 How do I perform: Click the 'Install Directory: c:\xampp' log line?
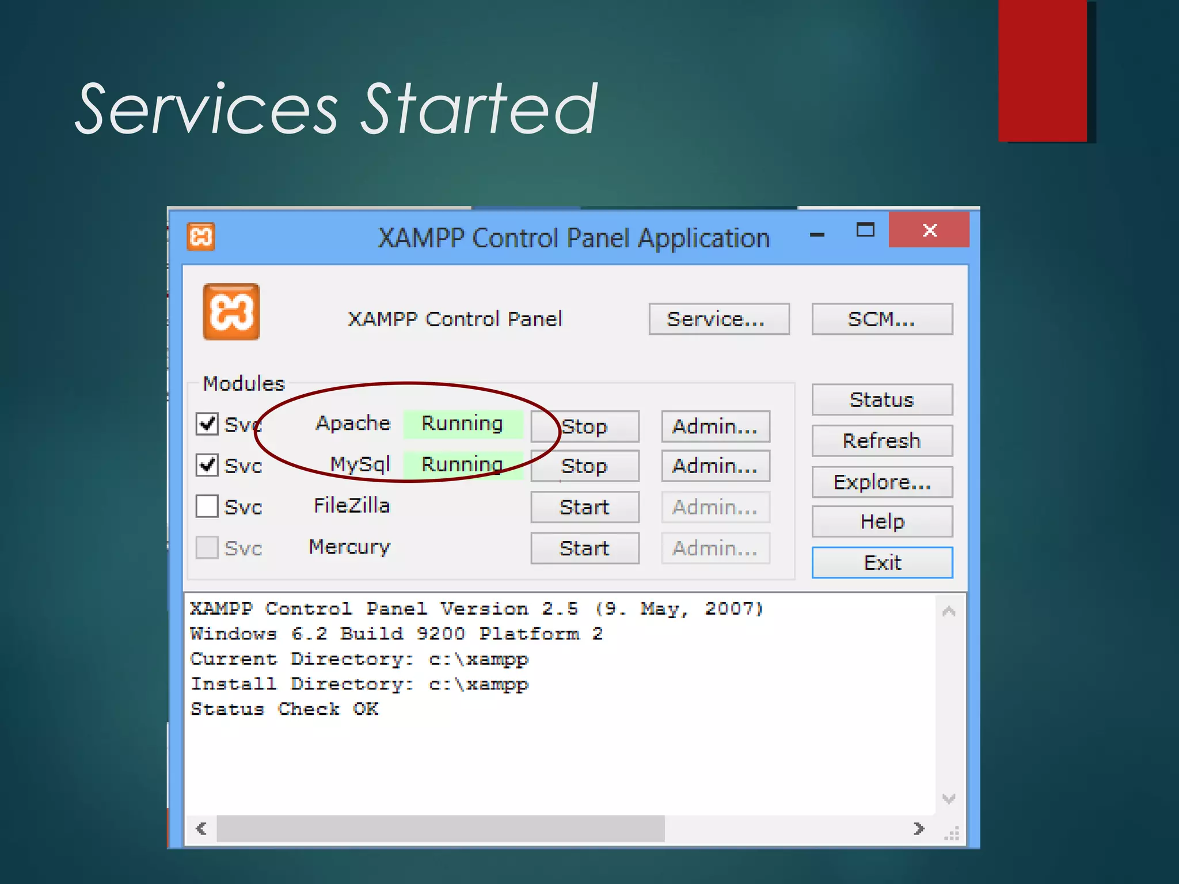click(x=359, y=684)
